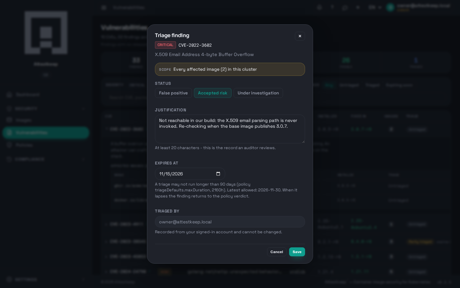Expand the Security section chevron in sidebar
The image size is (460, 288).
83,109
